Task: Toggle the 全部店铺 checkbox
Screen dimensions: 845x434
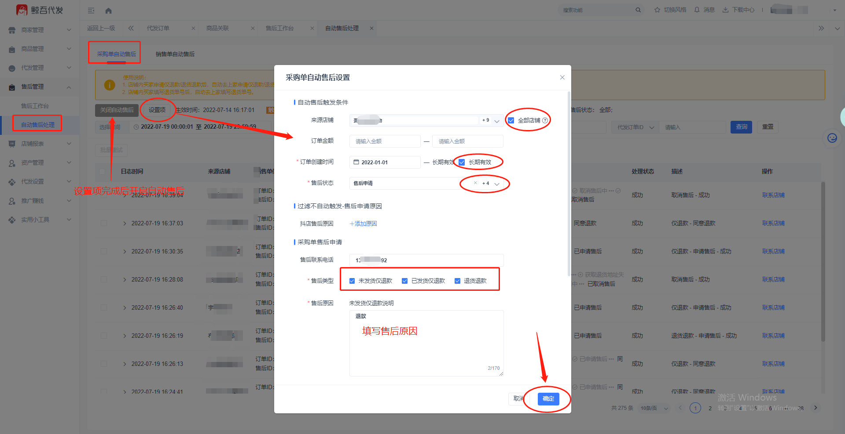Action: [x=511, y=120]
